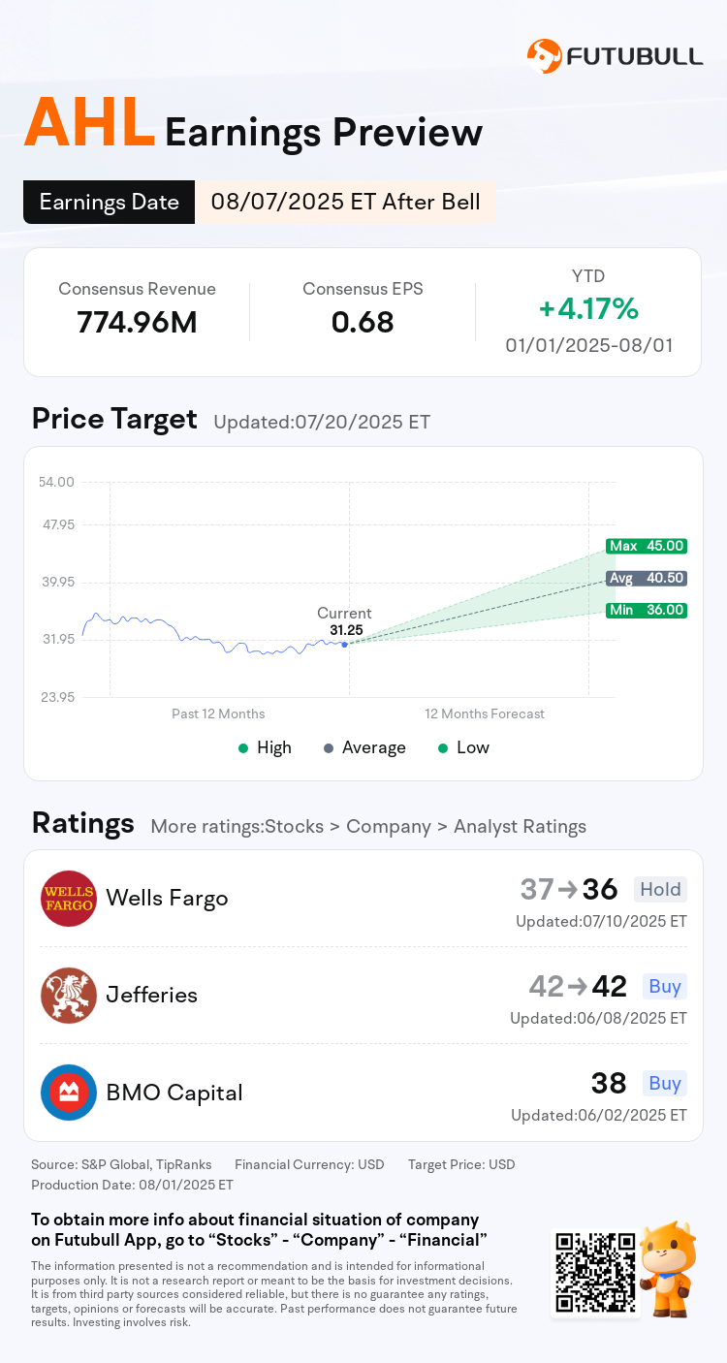Open the More ratings path link
The image size is (727, 1363).
(x=368, y=827)
